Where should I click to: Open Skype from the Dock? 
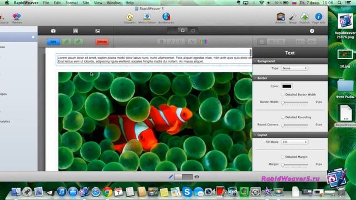(x=187, y=192)
